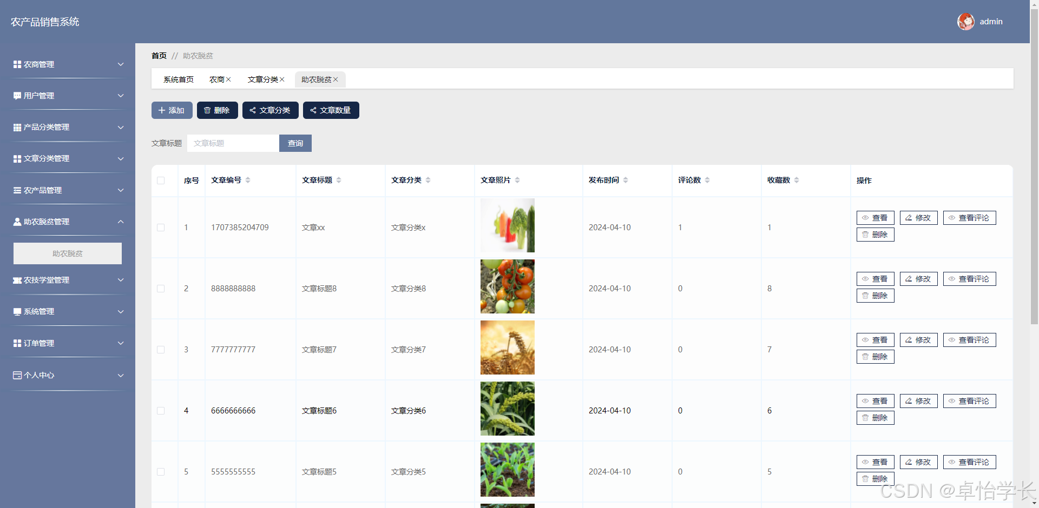Click the page vertical scrollbar
The height and width of the screenshot is (508, 1039).
click(x=1034, y=162)
